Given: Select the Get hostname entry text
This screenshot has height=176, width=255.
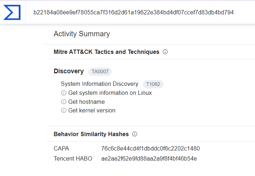Looking at the screenshot, I should click(86, 102).
